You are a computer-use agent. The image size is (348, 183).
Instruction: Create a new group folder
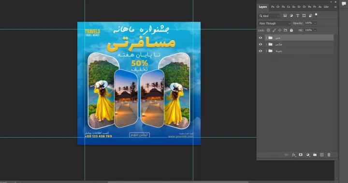point(315,155)
